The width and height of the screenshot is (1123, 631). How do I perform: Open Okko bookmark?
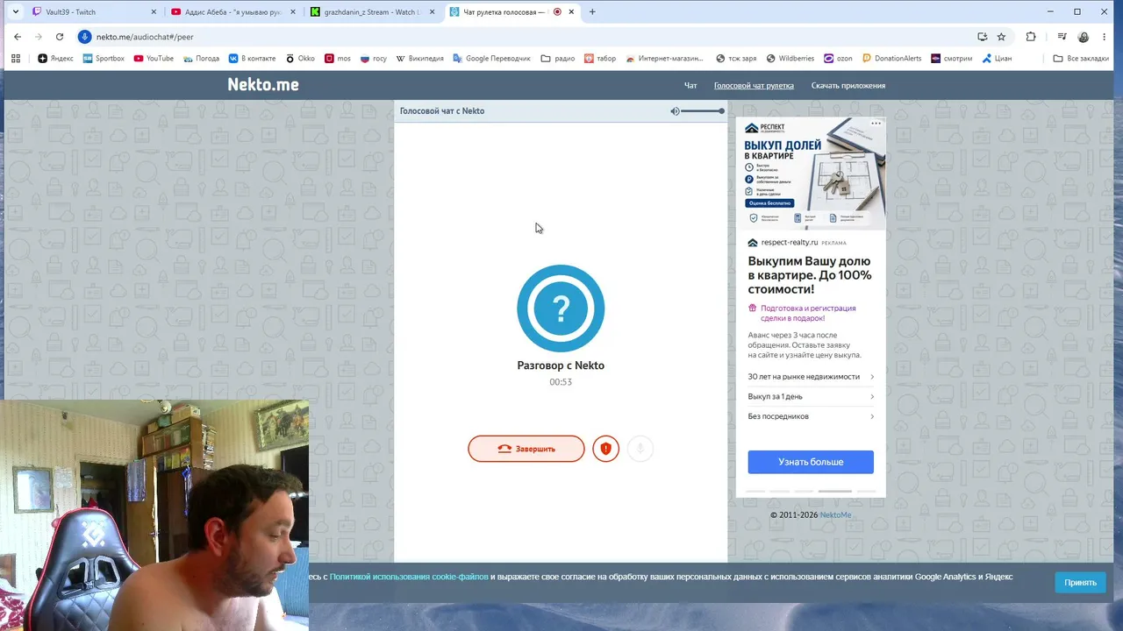coord(300,59)
